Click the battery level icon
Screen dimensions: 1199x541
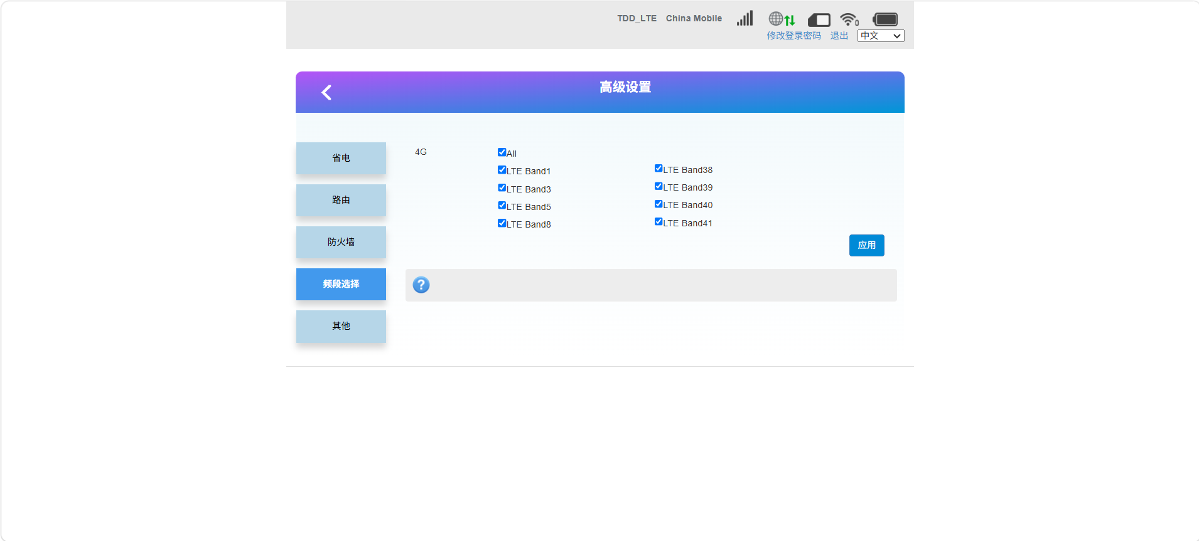click(885, 19)
